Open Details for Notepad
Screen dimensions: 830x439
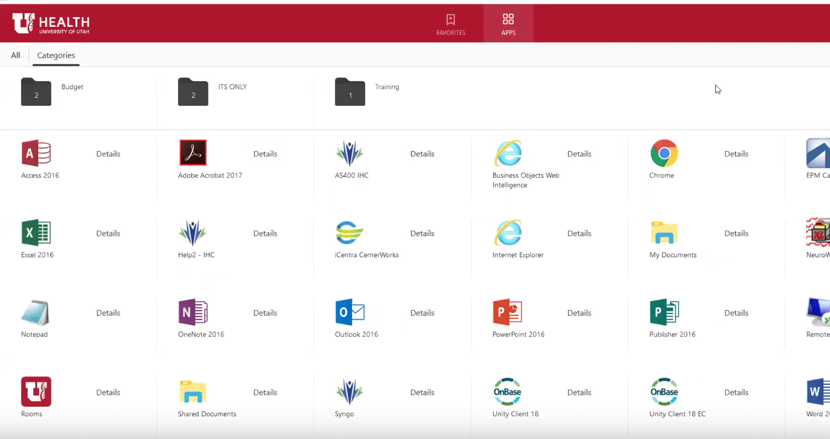(x=108, y=313)
